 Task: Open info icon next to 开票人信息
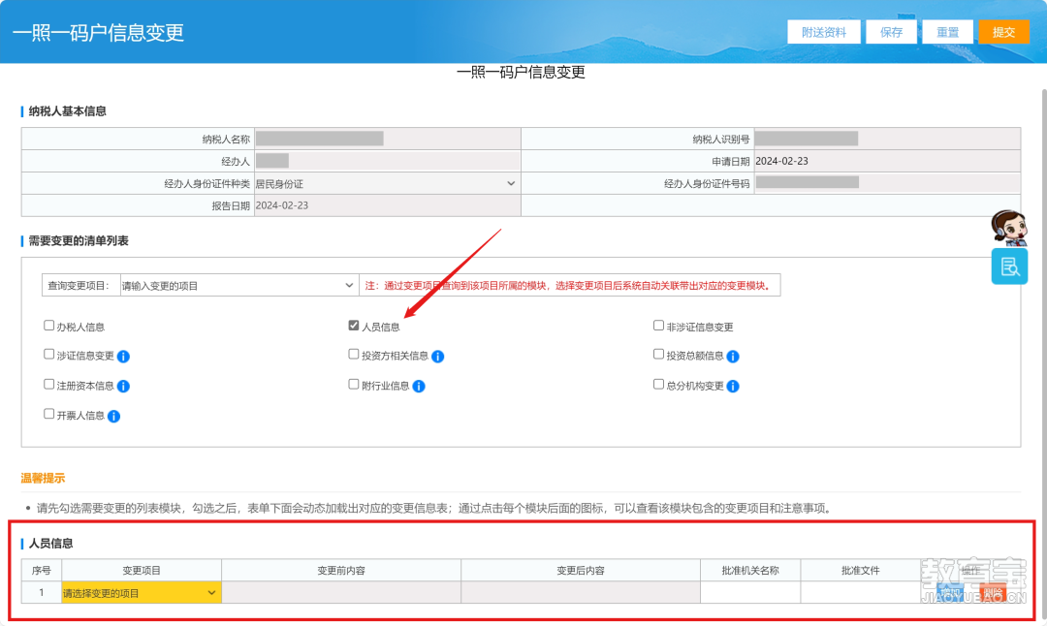coord(114,417)
